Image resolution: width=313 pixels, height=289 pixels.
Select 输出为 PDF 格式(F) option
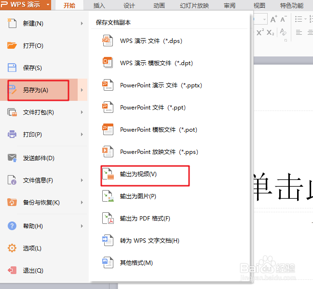[x=145, y=218]
